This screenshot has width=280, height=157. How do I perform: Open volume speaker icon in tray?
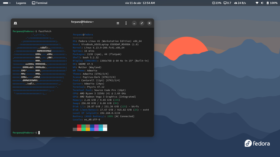[x=262, y=3]
